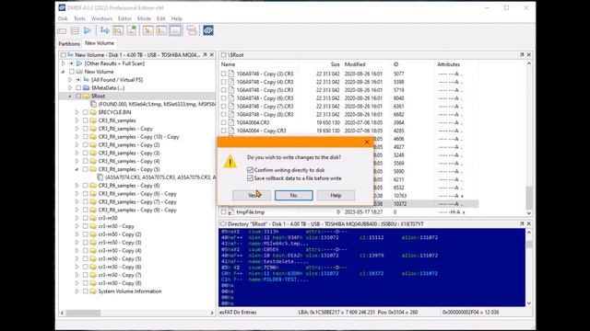Open the Mode menu

pyautogui.click(x=144, y=18)
